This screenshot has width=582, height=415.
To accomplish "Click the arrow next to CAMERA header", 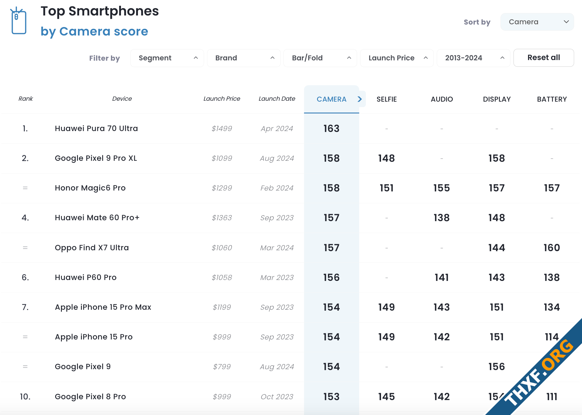I will coord(360,99).
